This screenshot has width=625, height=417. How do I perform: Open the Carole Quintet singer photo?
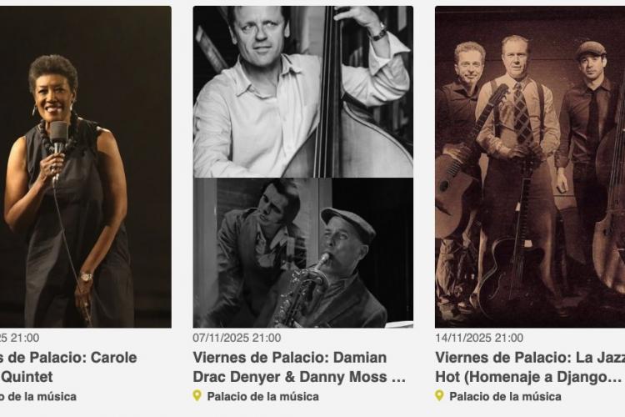point(85,167)
